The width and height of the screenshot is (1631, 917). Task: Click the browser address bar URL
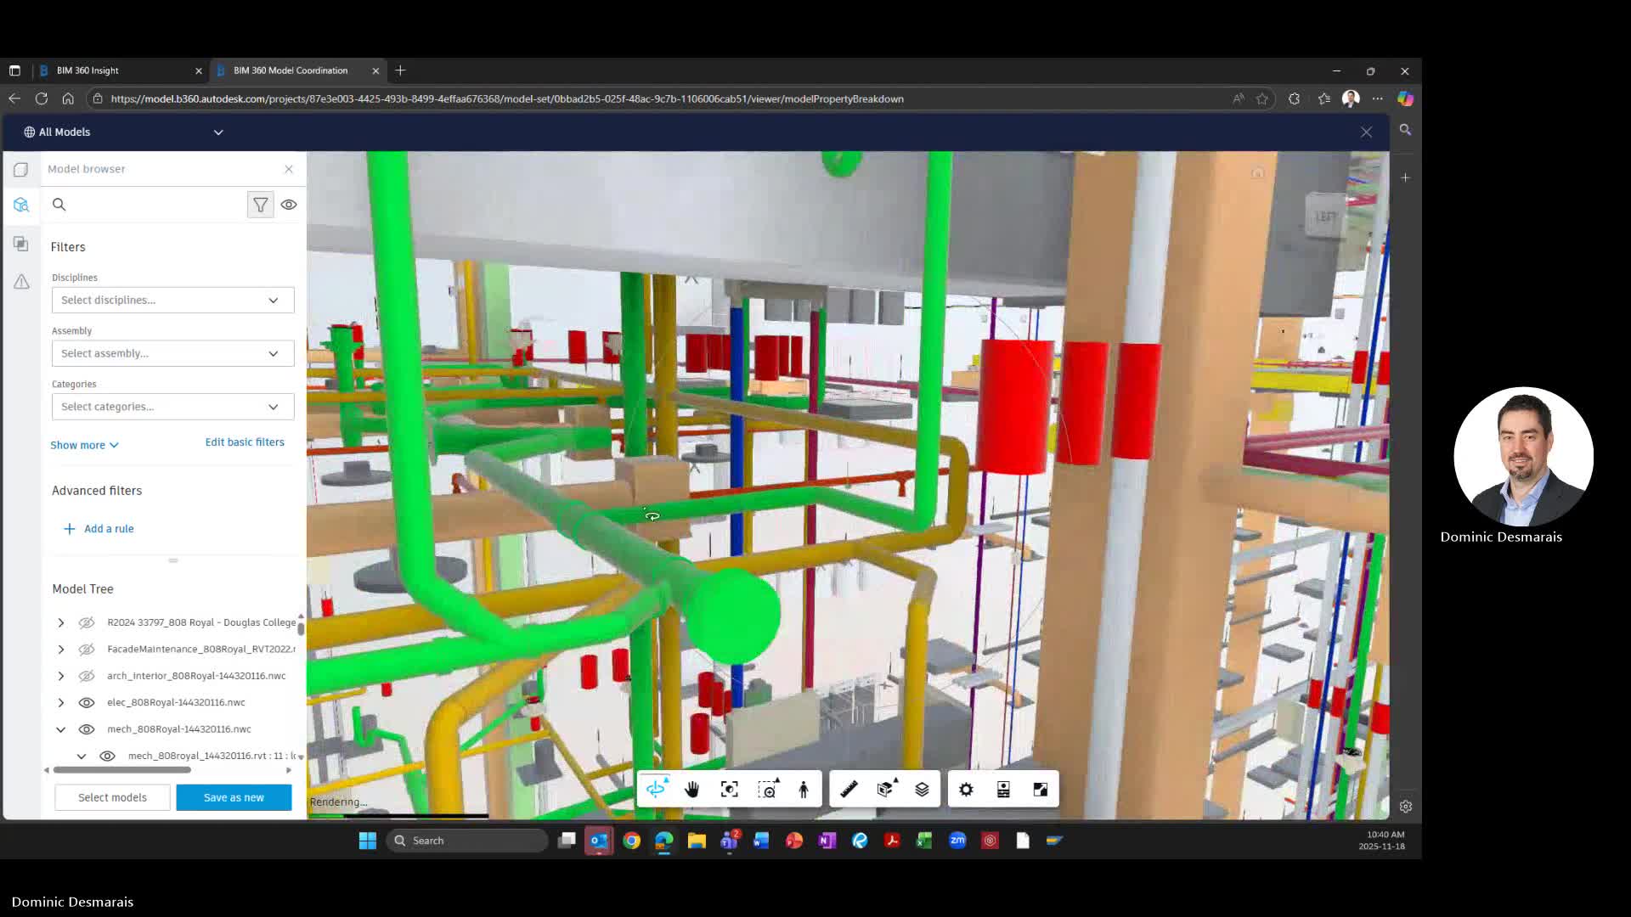click(507, 99)
